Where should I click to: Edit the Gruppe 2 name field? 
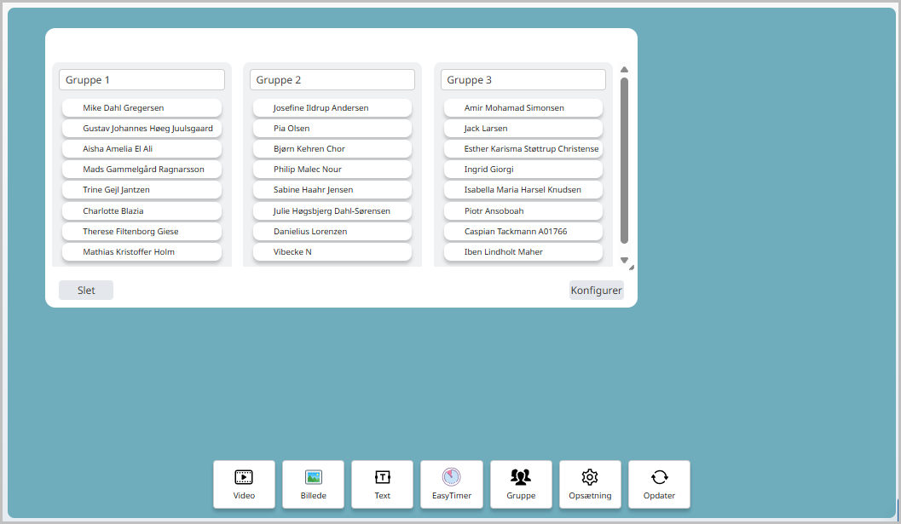pyautogui.click(x=332, y=80)
